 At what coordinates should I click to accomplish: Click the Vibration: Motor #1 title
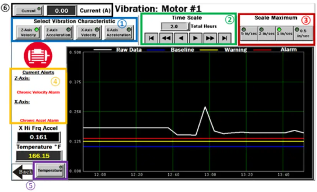[158, 9]
